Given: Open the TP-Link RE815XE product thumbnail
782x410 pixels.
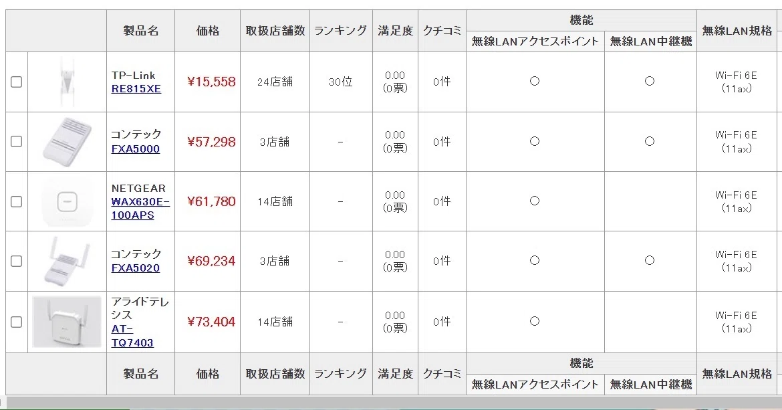Looking at the screenshot, I should tap(67, 82).
